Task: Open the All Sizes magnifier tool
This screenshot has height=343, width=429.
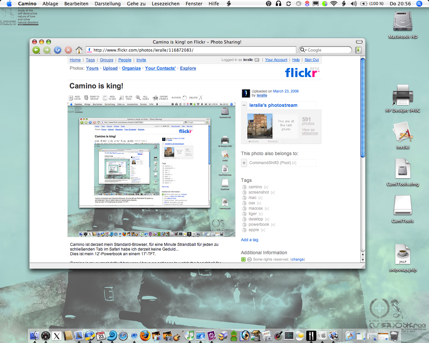Action: [142, 98]
